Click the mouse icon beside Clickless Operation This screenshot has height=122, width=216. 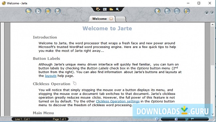click(75, 83)
